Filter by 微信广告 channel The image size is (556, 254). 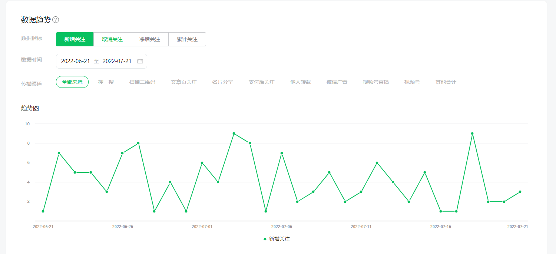coord(337,82)
